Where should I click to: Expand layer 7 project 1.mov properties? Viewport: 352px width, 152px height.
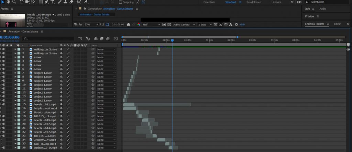click(x=15, y=73)
